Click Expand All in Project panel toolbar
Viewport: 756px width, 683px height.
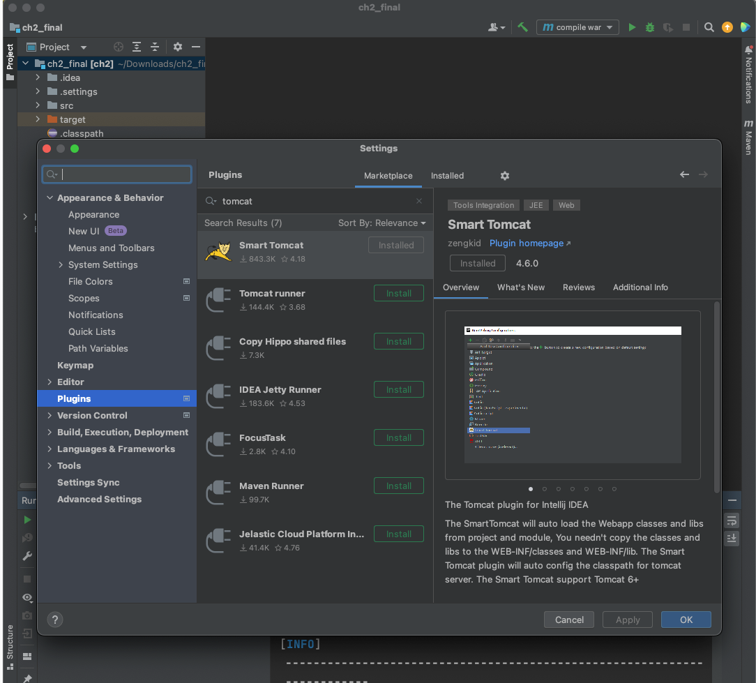click(137, 47)
